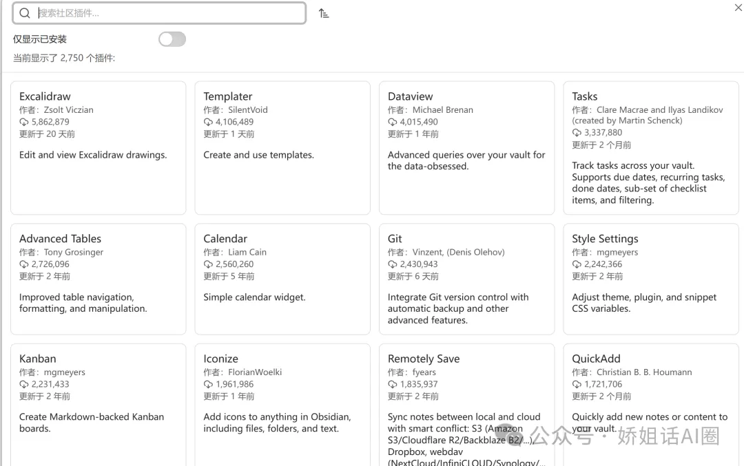This screenshot has height=466, width=744.
Task: Click the Dataview download count icon
Action: click(x=393, y=122)
